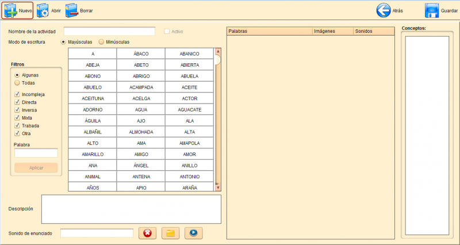Click the ABONO cell

[x=93, y=76]
